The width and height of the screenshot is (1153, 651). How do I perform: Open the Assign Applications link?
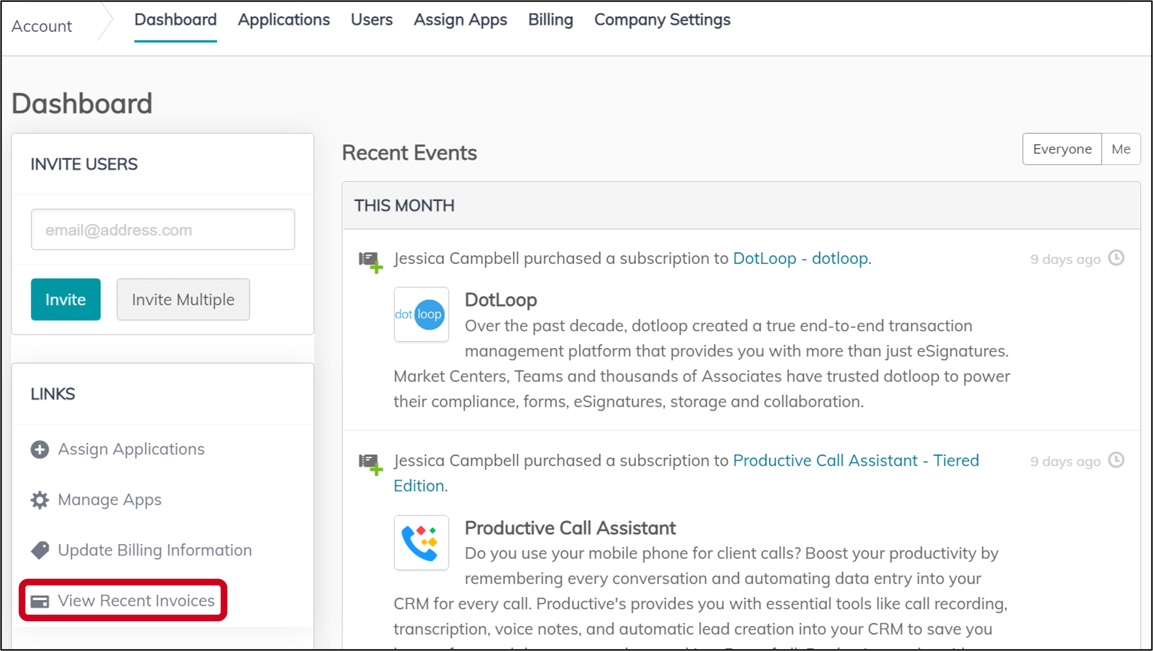(131, 449)
